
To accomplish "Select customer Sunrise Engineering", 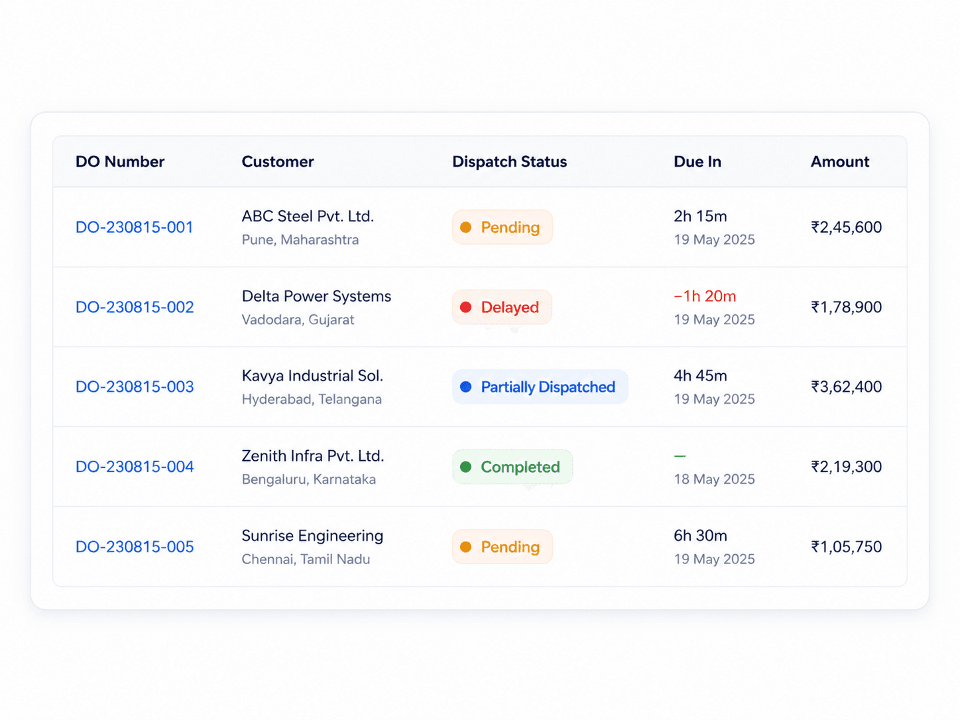I will point(312,536).
